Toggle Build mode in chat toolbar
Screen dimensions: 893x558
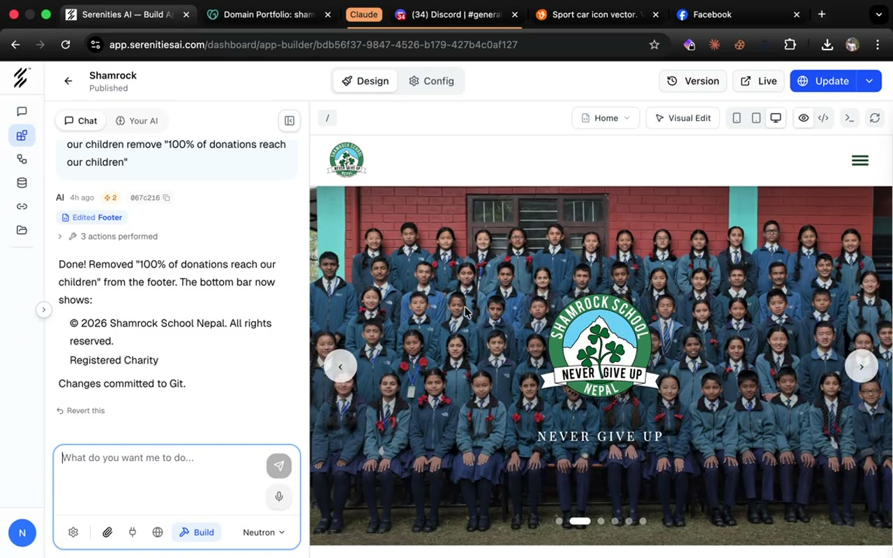point(197,532)
